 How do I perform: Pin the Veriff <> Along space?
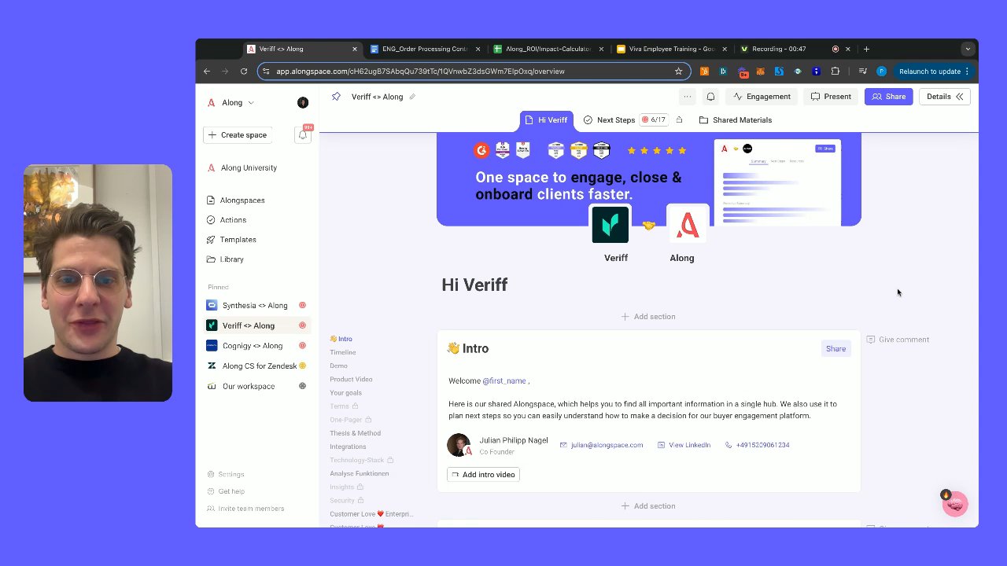click(336, 97)
